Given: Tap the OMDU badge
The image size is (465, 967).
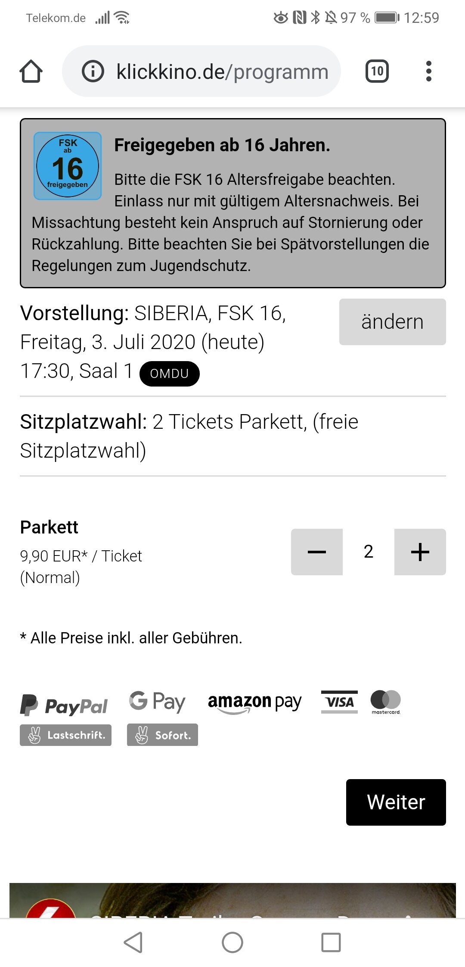Looking at the screenshot, I should click(169, 374).
